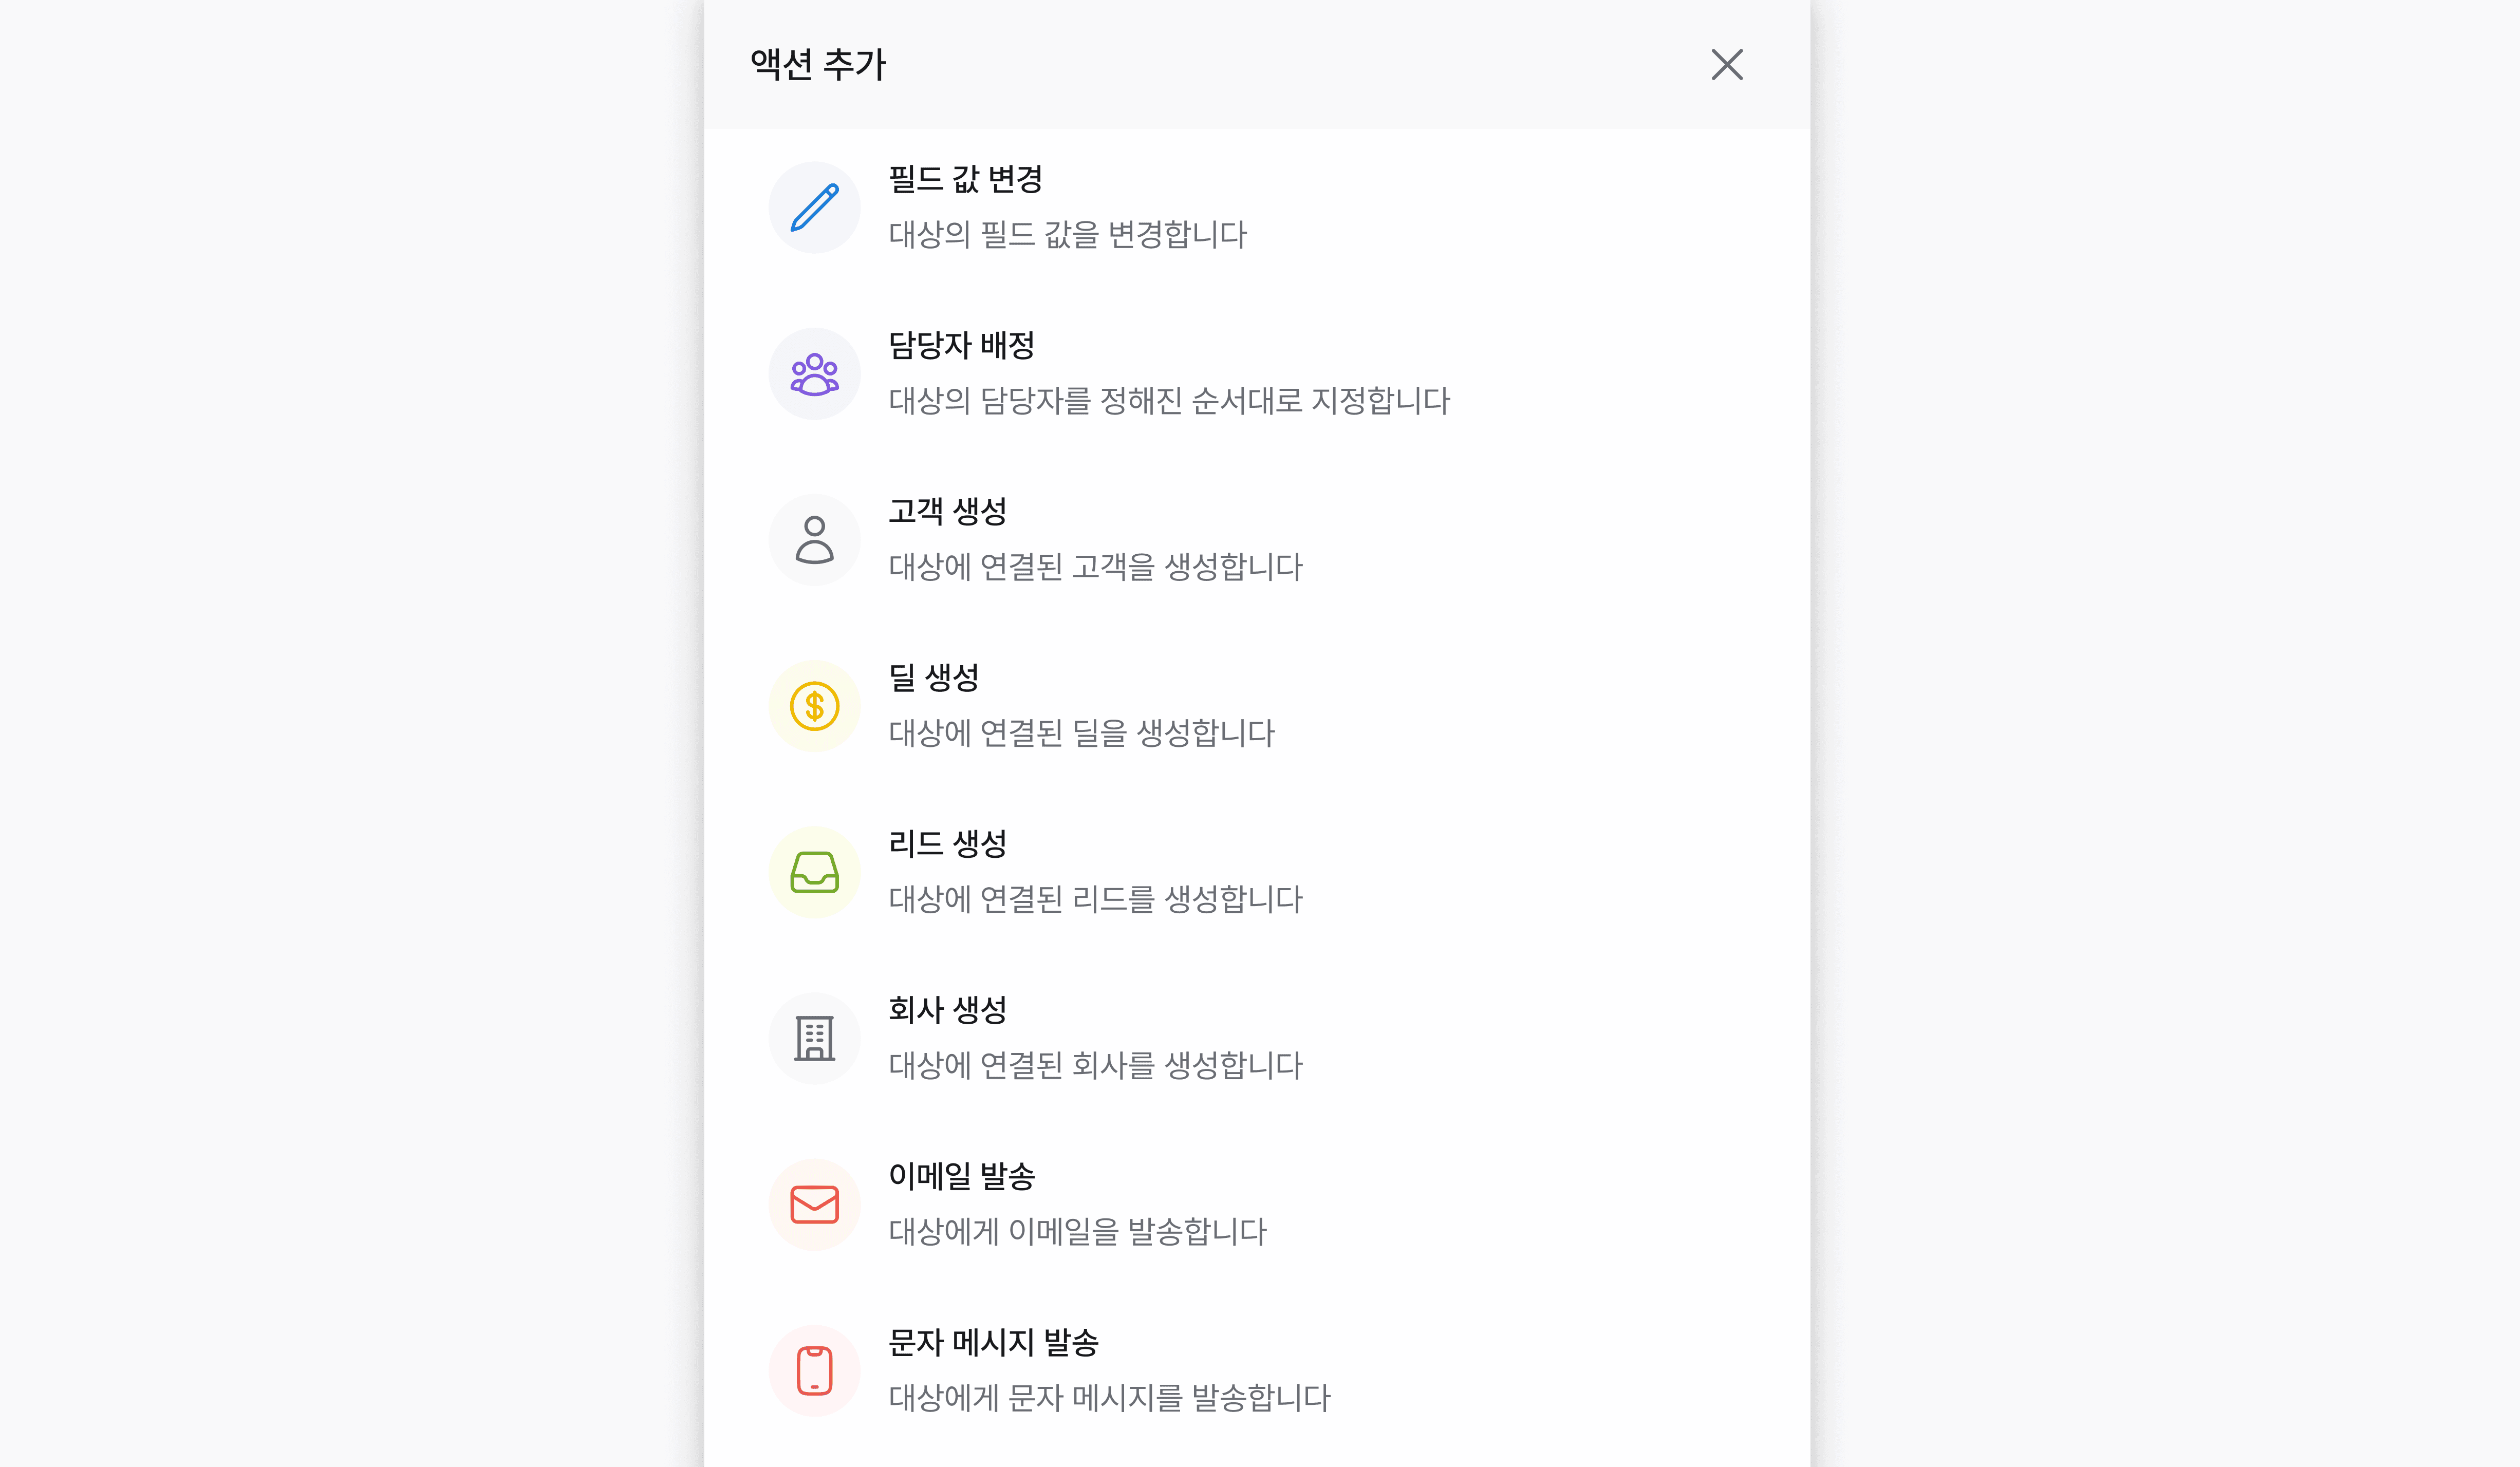Click the purple people icon for assignee allocation
Viewport: 2520px width, 1467px height.
point(814,374)
